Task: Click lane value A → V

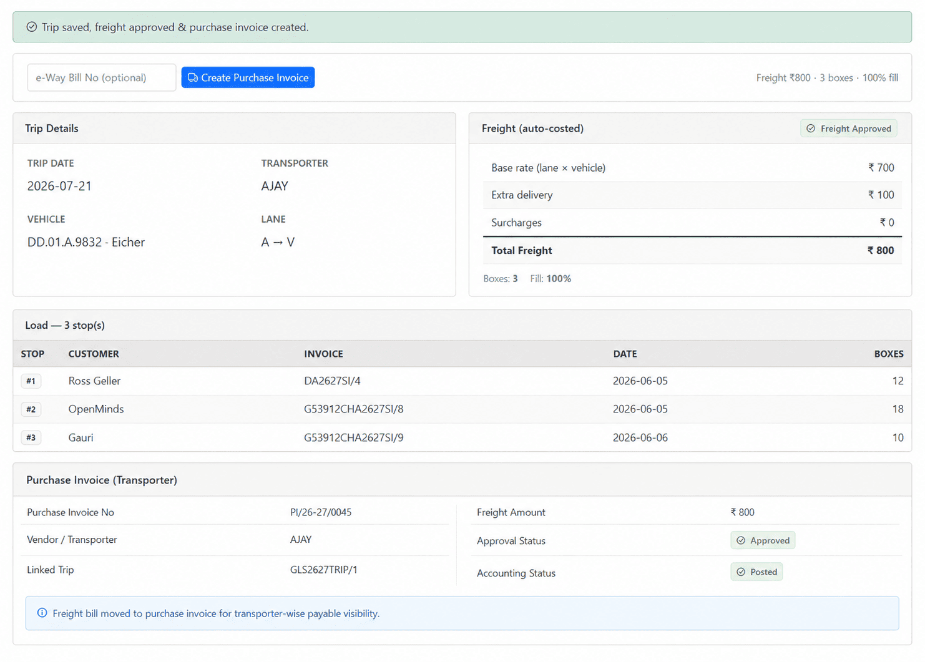Action: point(278,242)
